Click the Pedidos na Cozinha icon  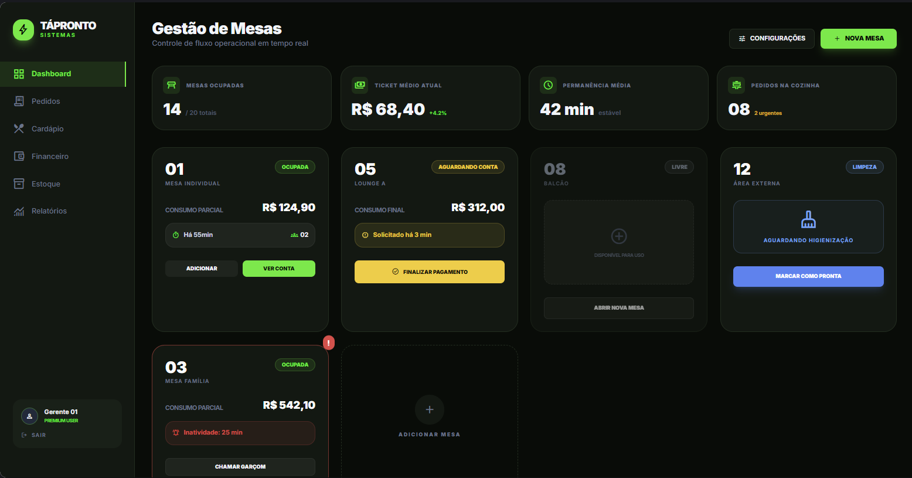[x=737, y=85]
